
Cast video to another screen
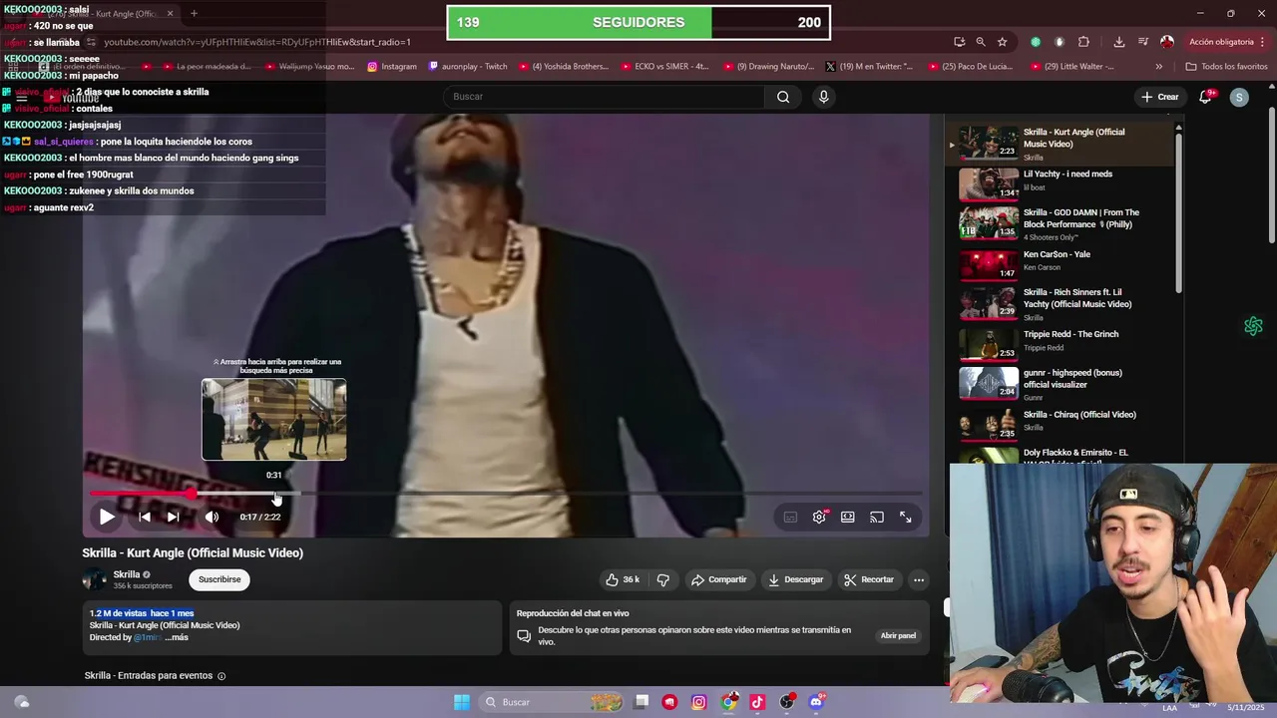[x=876, y=517]
